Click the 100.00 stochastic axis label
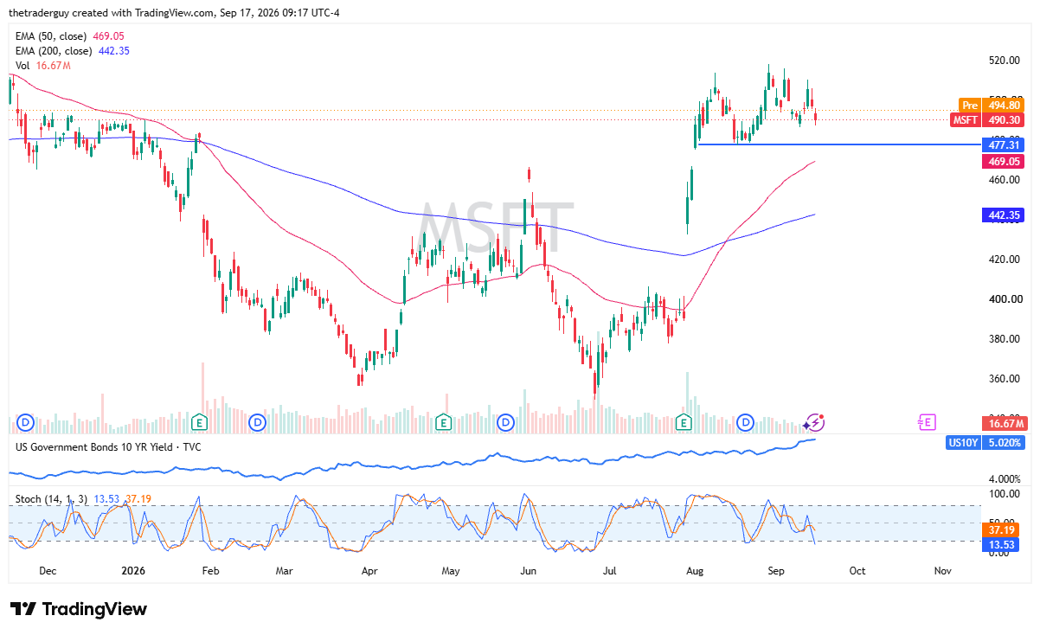This screenshot has height=635, width=1040. [x=1006, y=494]
